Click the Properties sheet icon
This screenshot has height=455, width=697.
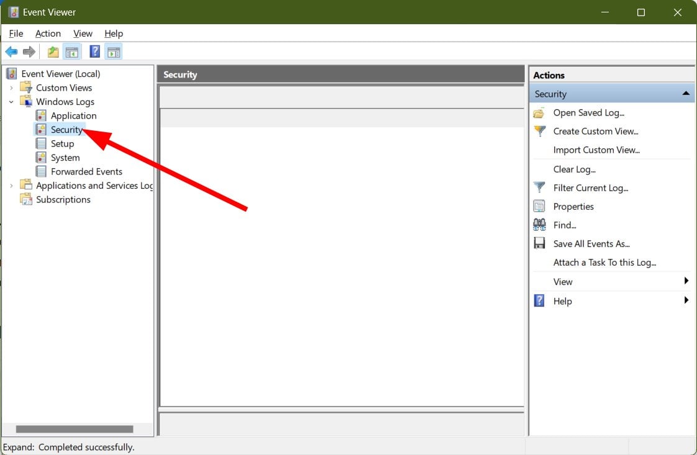pos(539,206)
